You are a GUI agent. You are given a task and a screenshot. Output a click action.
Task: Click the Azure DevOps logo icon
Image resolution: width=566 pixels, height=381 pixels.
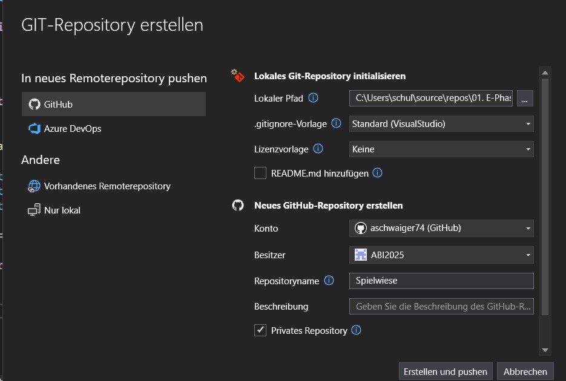(x=35, y=129)
